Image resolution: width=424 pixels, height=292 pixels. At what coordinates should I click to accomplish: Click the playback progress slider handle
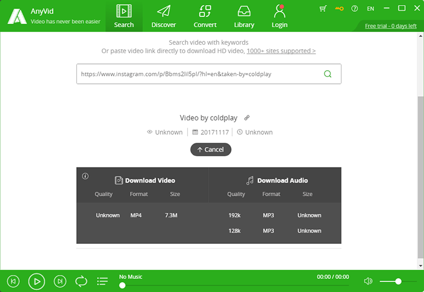(122, 285)
